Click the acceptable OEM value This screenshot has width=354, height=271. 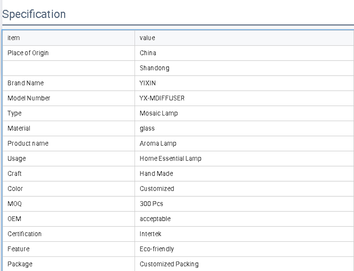[x=155, y=219]
